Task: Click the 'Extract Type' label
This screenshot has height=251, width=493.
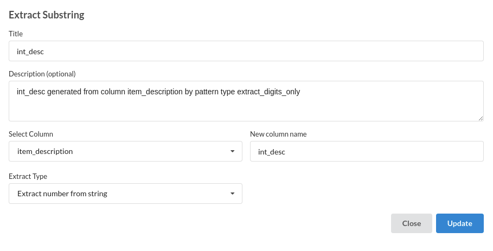Action: click(x=28, y=176)
